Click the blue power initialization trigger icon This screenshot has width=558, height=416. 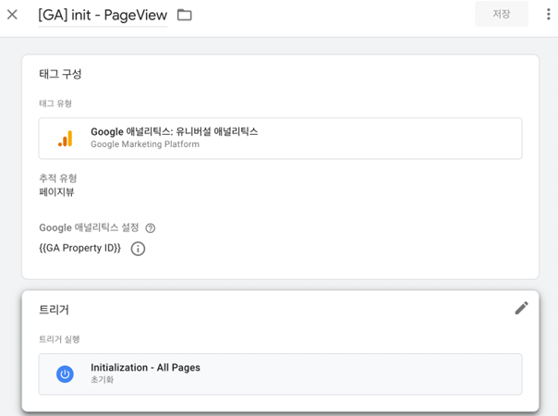[x=65, y=374]
